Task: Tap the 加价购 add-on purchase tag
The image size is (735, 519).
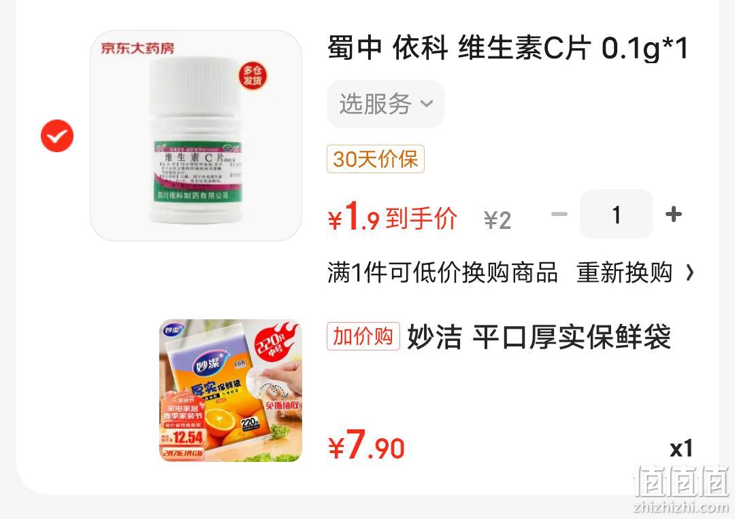Action: click(363, 336)
